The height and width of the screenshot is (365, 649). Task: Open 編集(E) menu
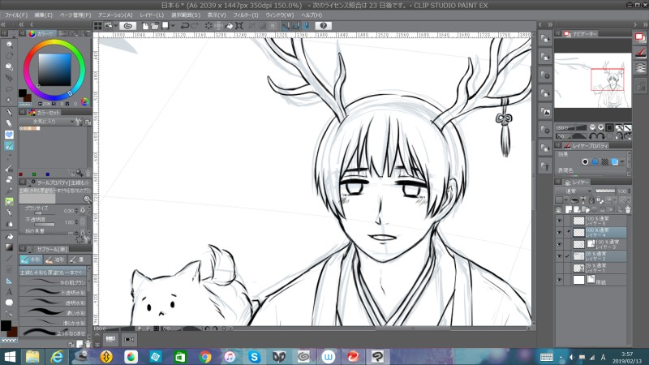pyautogui.click(x=43, y=15)
